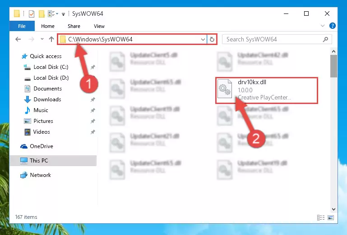This screenshot has width=347, height=235.
Task: Click the Properties icon in quick access toolbar
Action: [x=32, y=14]
